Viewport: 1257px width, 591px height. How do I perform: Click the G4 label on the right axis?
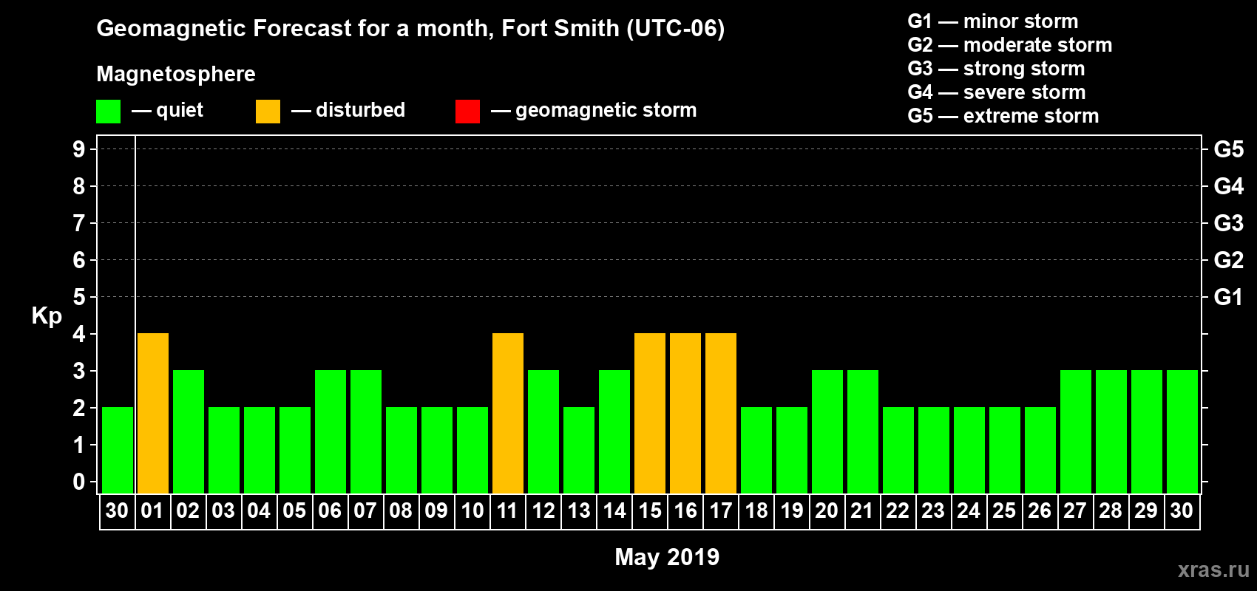pos(1228,186)
